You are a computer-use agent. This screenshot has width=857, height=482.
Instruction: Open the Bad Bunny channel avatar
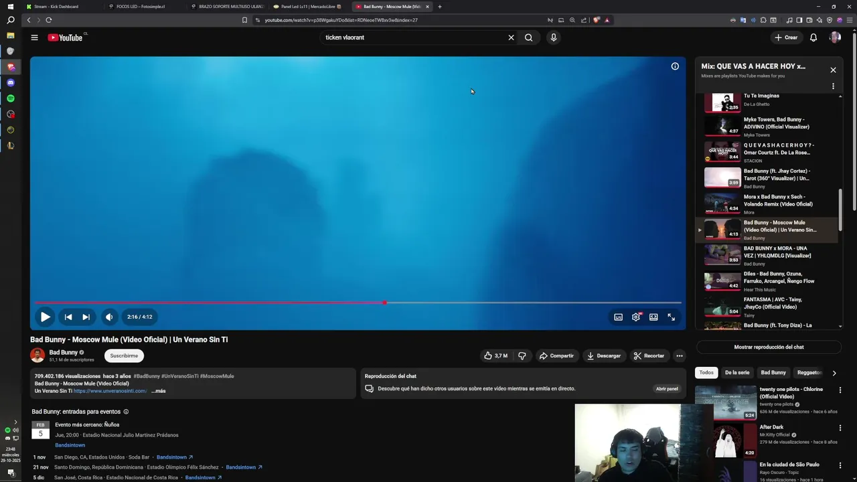[x=37, y=355]
